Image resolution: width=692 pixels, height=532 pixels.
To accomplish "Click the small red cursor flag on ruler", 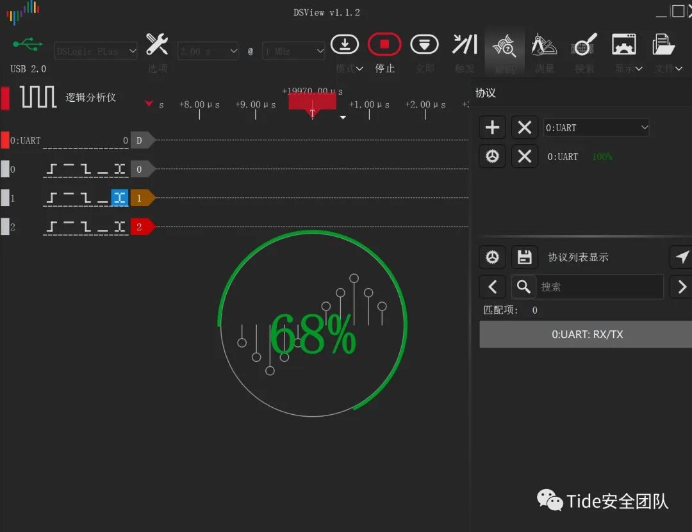I will click(x=149, y=104).
